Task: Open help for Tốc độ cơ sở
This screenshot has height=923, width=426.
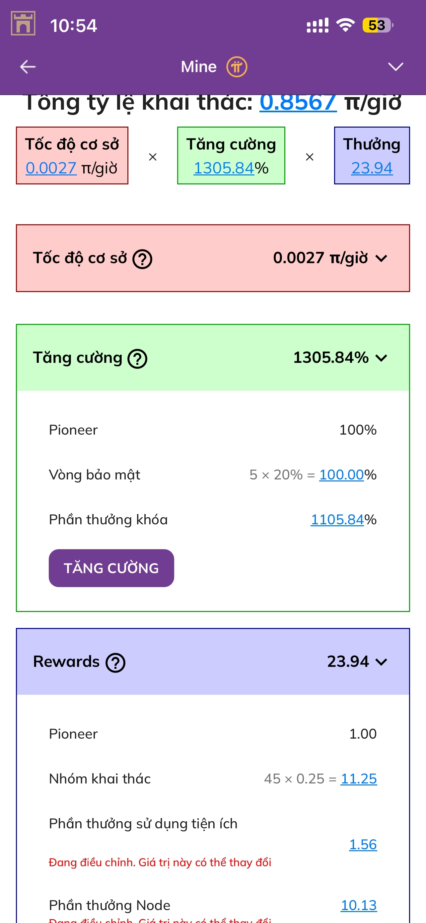Action: click(x=142, y=259)
